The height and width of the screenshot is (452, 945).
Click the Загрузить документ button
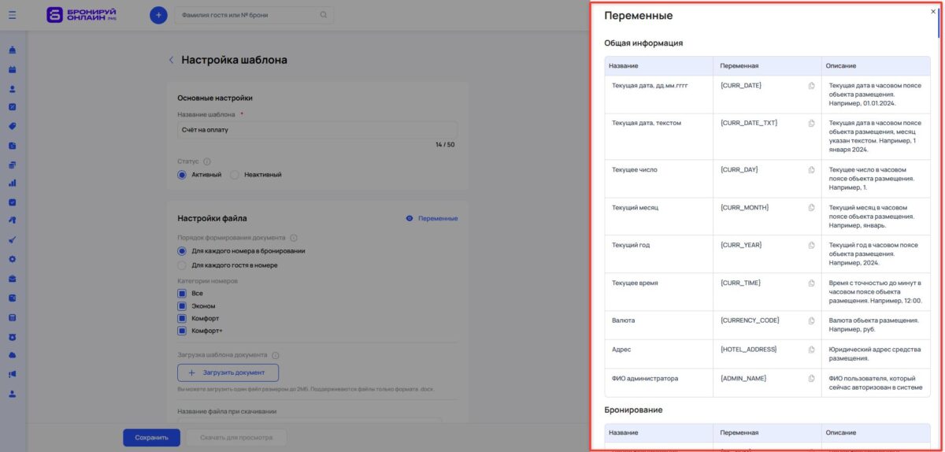228,372
